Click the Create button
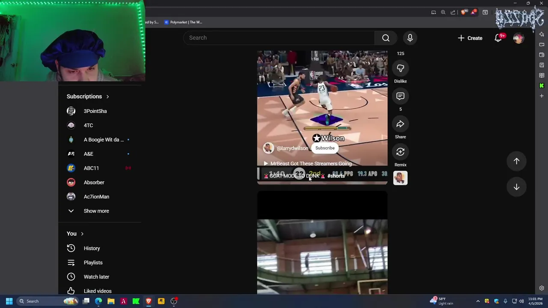 pyautogui.click(x=470, y=38)
